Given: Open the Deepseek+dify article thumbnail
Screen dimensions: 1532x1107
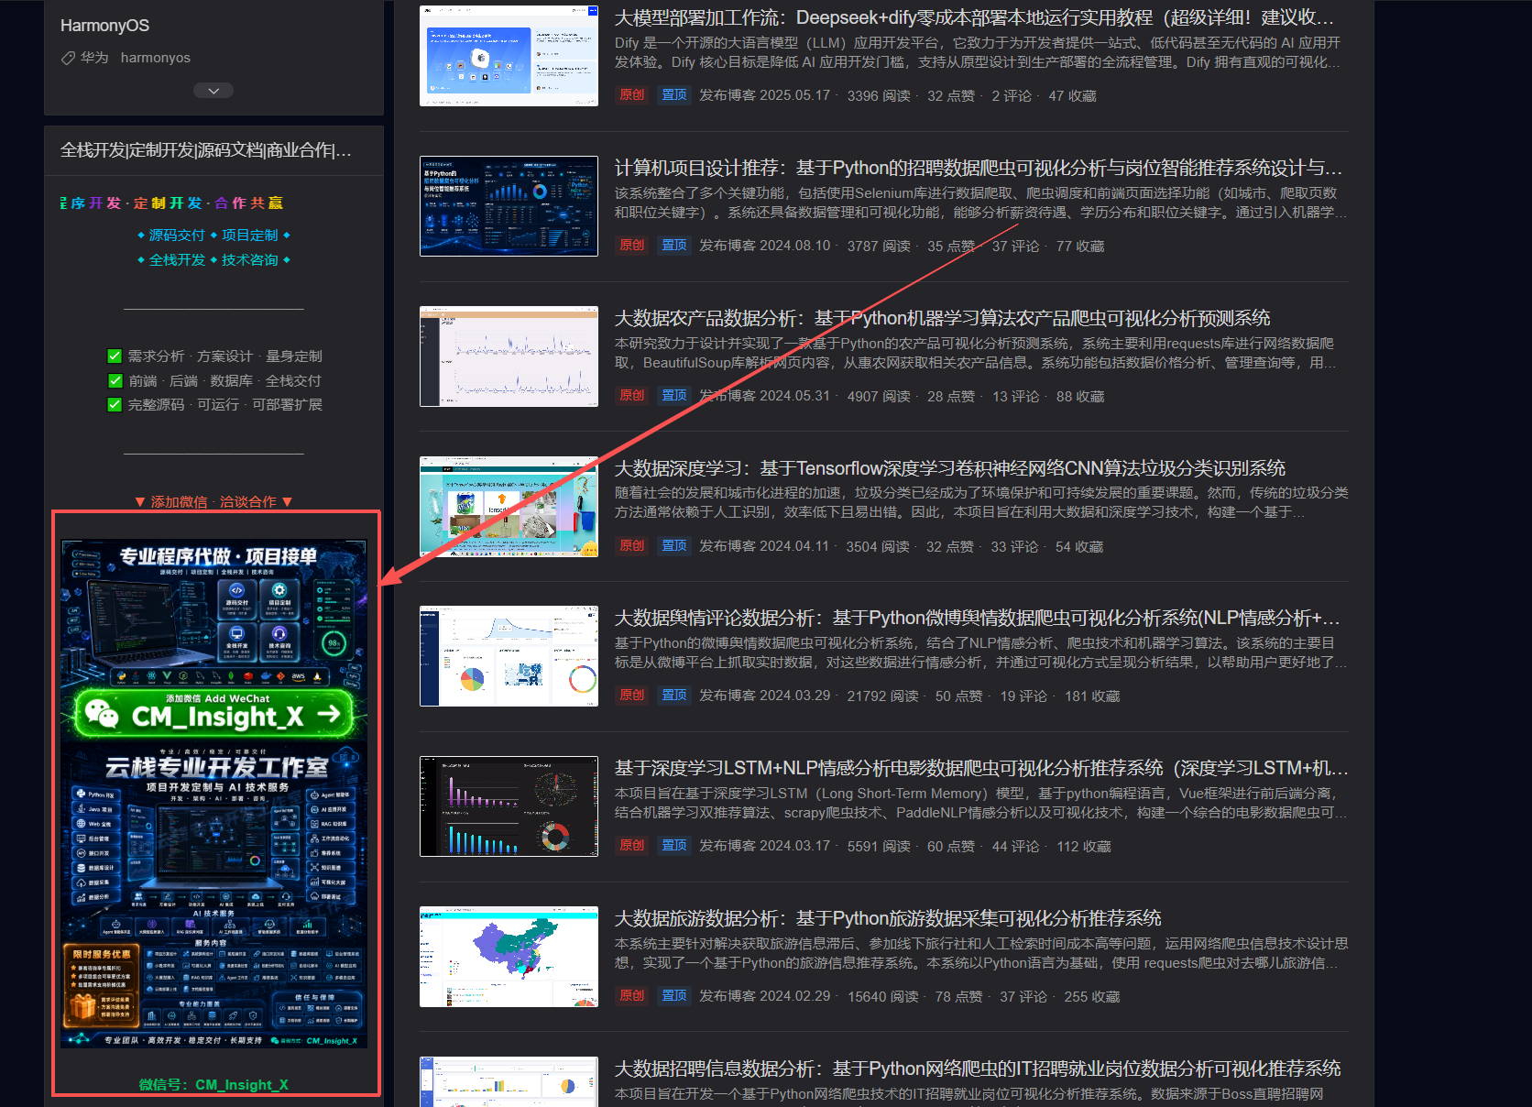Looking at the screenshot, I should pos(509,56).
